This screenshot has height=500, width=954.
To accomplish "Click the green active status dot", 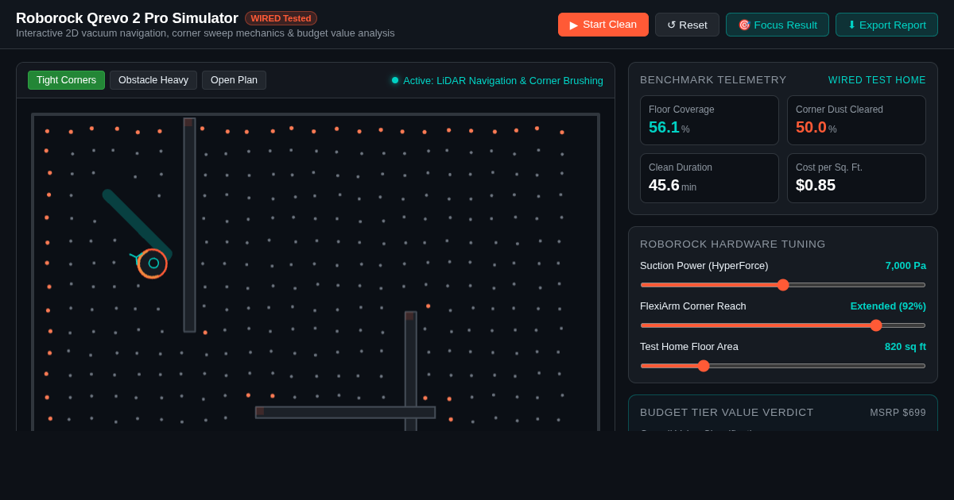I will click(395, 80).
